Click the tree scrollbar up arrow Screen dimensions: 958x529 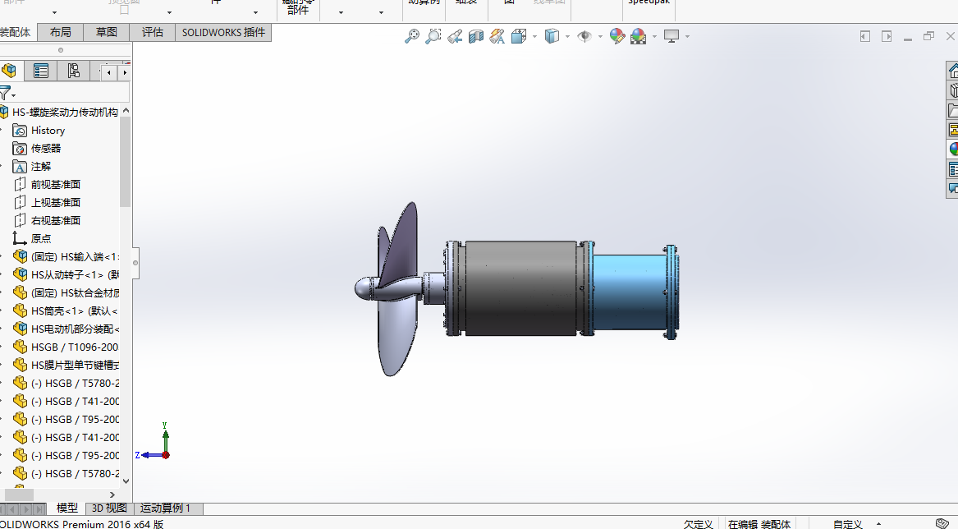tap(126, 111)
